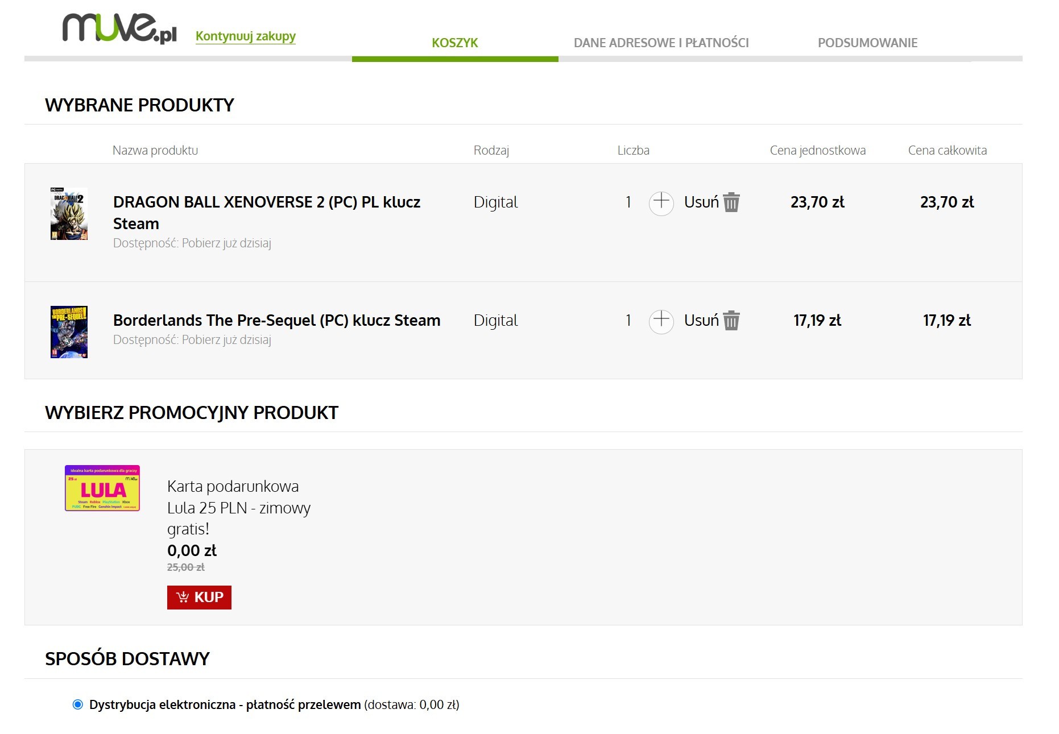Click the Liczba column header
Viewport: 1059px width, 734px height.
[x=633, y=150]
